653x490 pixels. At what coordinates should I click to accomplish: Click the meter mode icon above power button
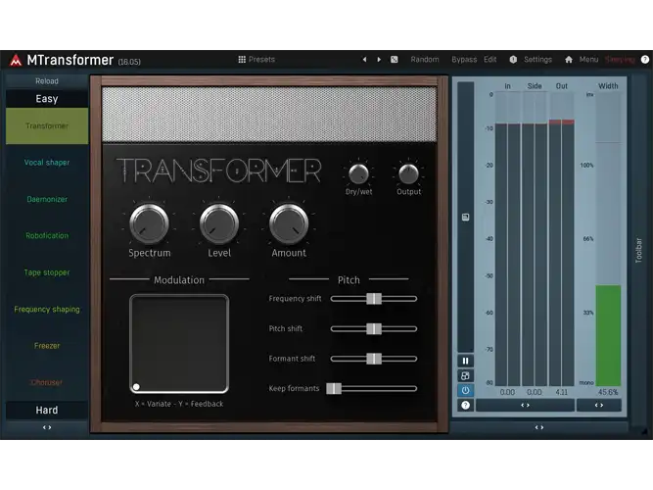466,375
